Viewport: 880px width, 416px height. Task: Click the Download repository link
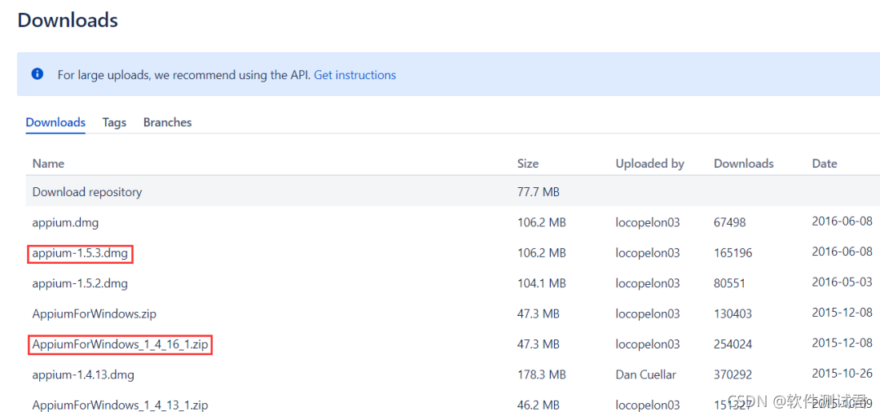click(87, 192)
